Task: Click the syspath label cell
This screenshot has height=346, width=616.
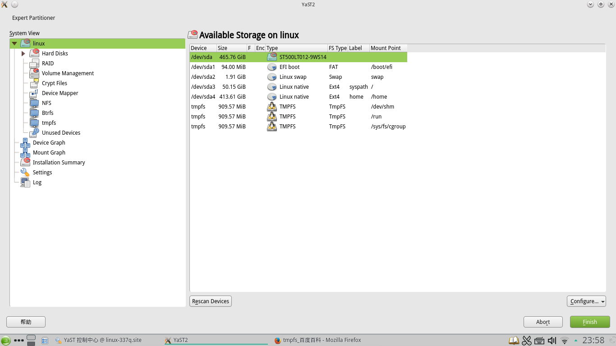Action: [359, 86]
